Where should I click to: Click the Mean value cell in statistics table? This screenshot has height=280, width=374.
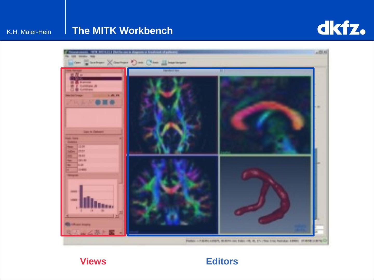pos(98,147)
